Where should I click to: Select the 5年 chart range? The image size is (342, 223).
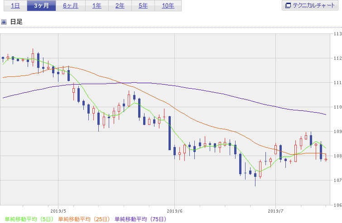[x=143, y=6]
